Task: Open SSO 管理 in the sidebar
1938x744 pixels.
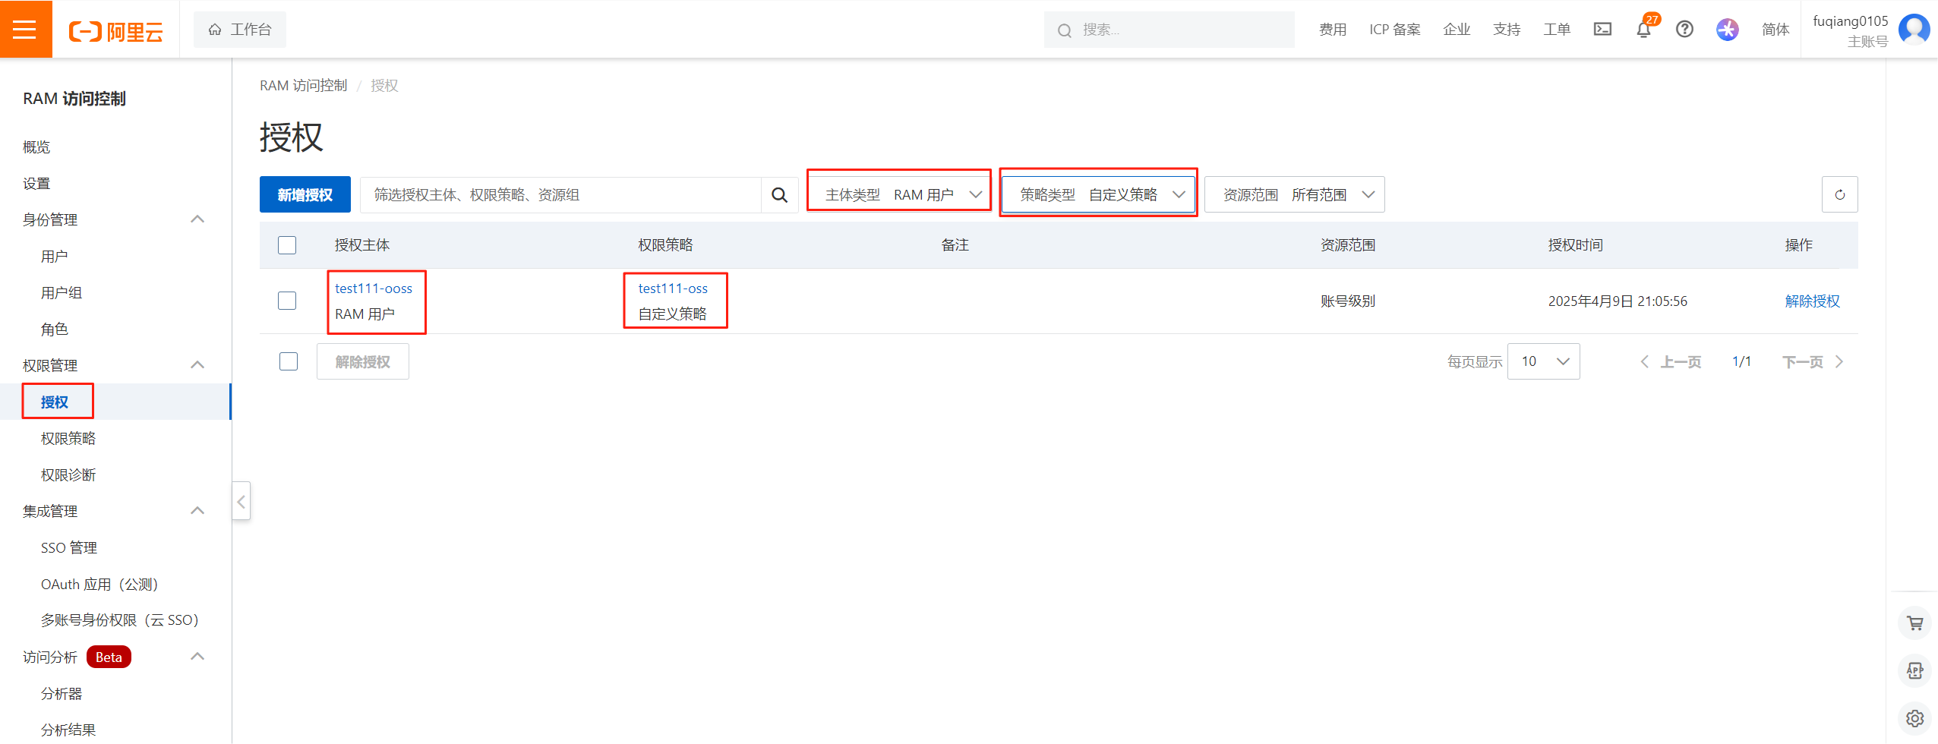Action: 69,547
